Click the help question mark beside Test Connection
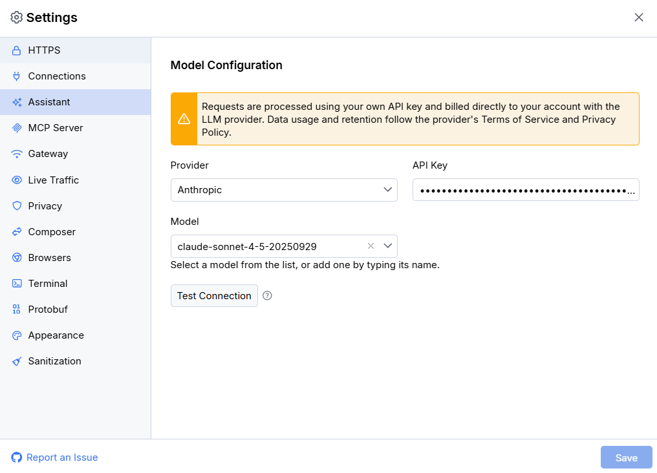 (267, 295)
